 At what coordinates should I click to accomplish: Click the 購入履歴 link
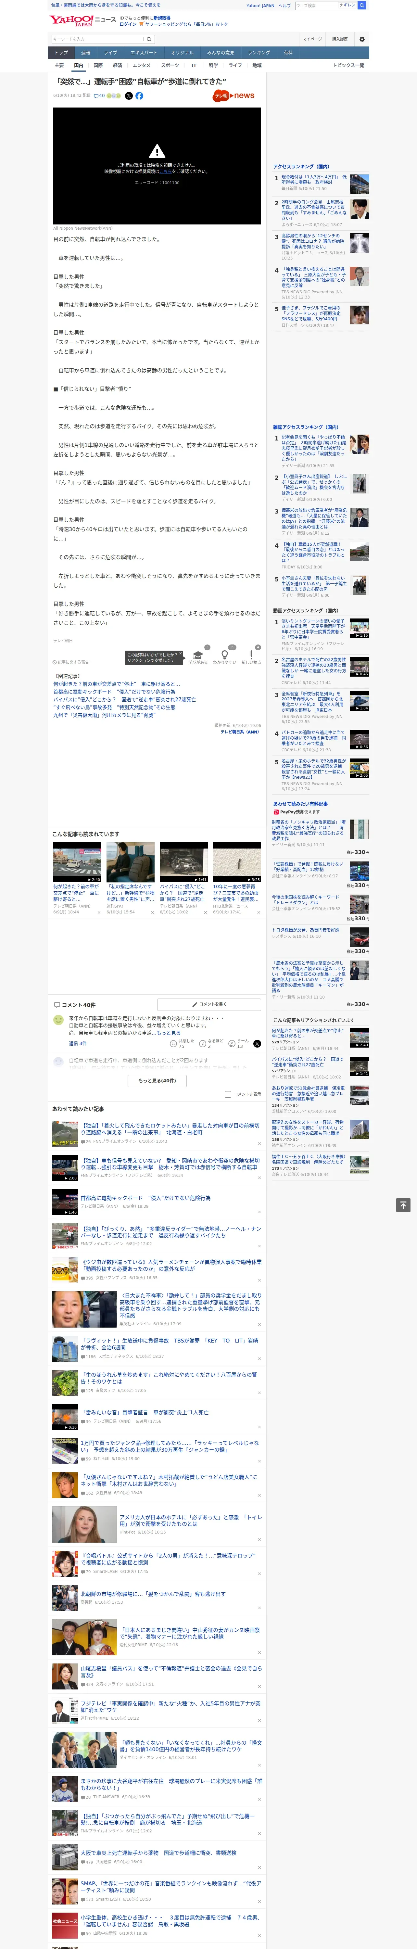click(x=340, y=39)
